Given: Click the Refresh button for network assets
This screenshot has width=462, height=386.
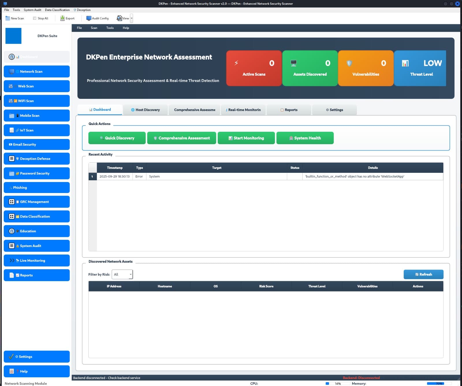Looking at the screenshot, I should tap(423, 274).
